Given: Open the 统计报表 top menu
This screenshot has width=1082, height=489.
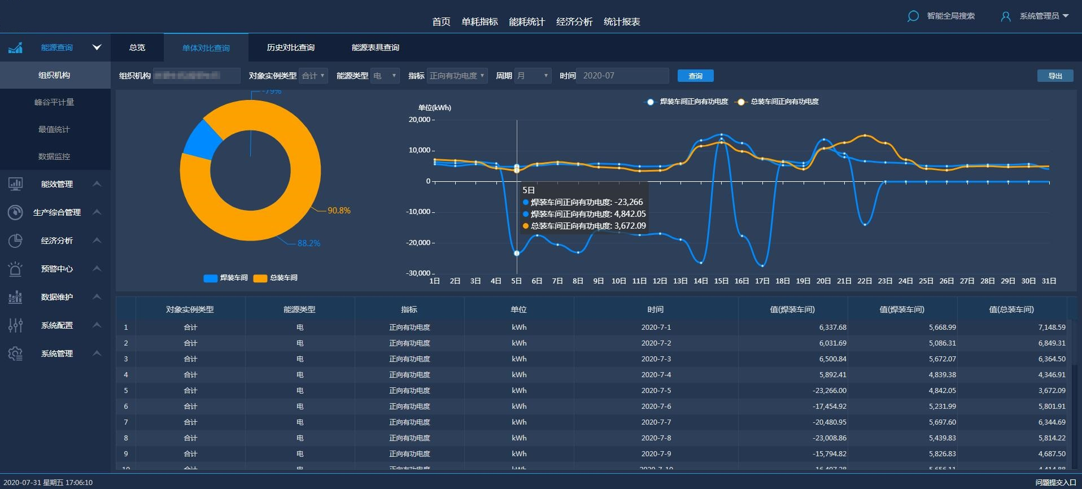Looking at the screenshot, I should point(622,21).
